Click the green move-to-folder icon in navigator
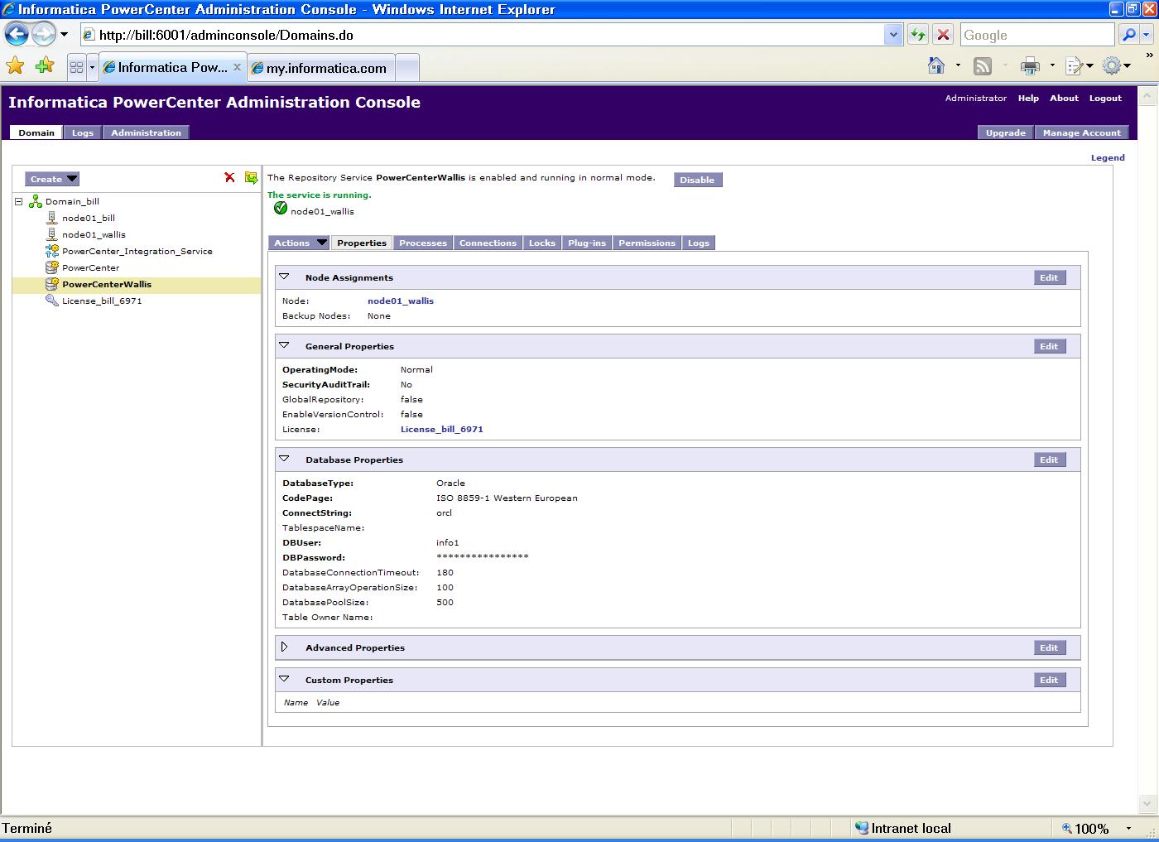 (x=251, y=178)
